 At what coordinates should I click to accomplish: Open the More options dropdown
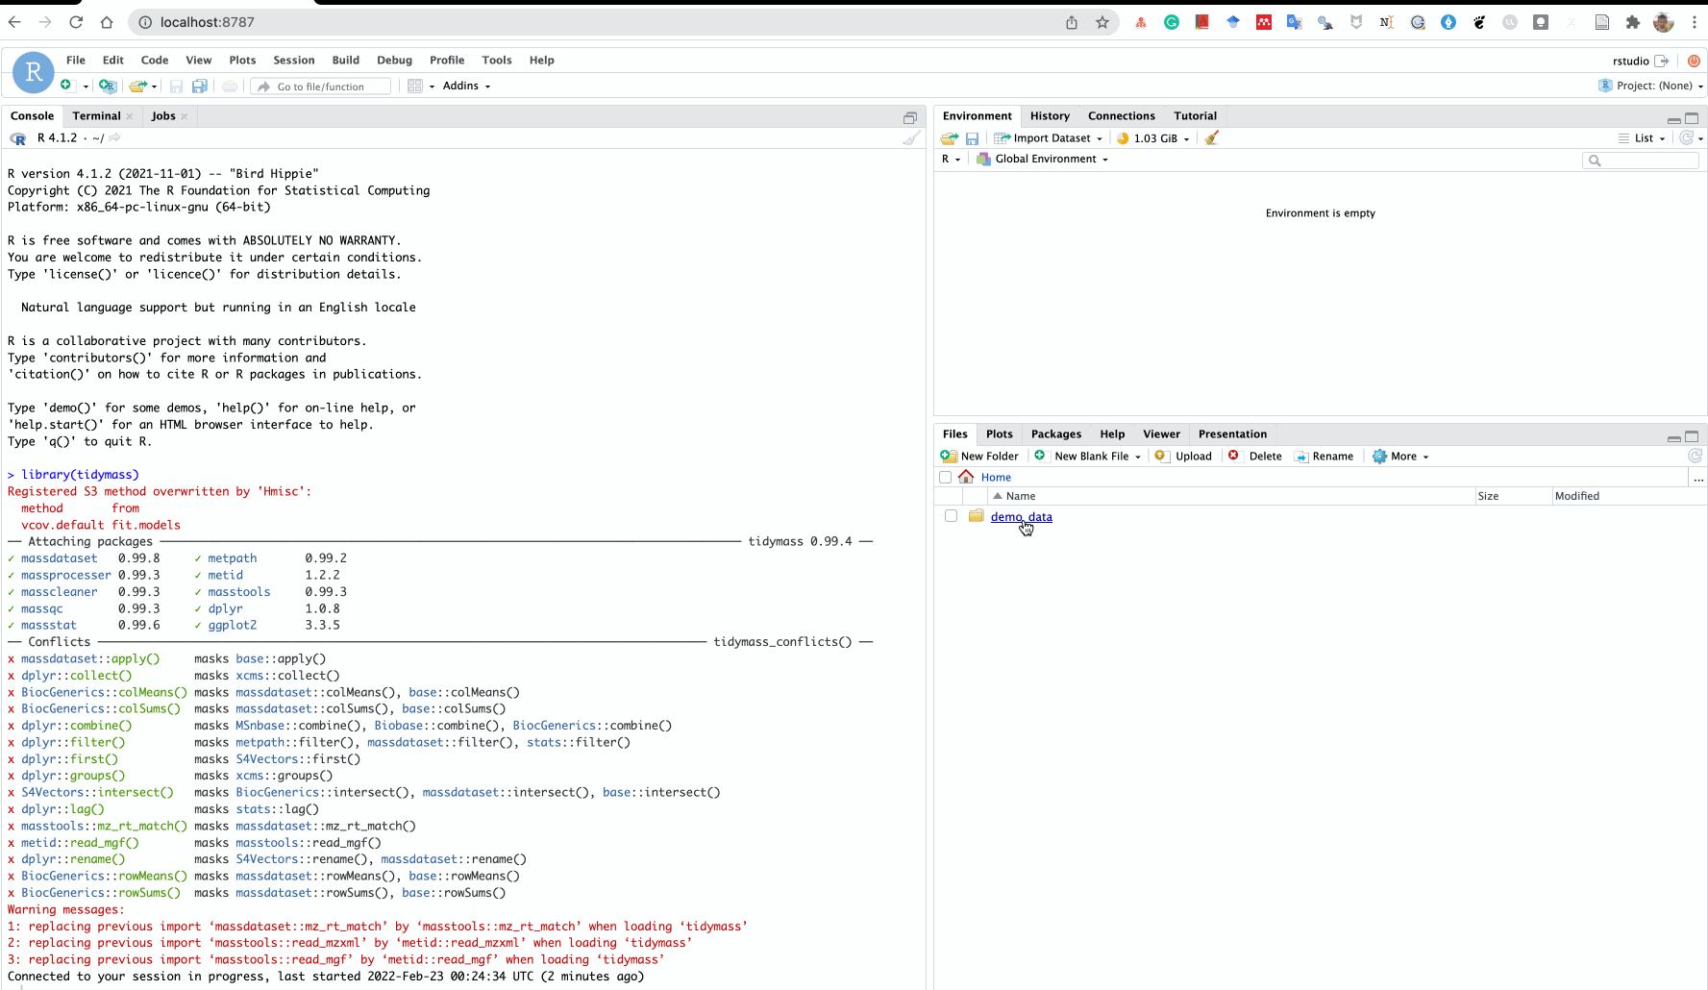(x=1400, y=457)
